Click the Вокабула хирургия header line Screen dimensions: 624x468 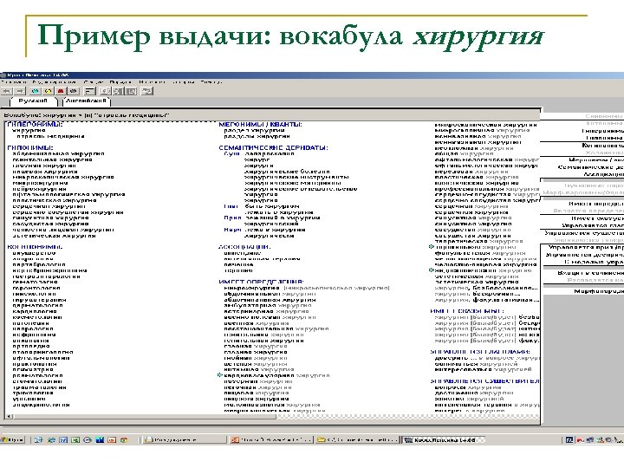pos(87,115)
